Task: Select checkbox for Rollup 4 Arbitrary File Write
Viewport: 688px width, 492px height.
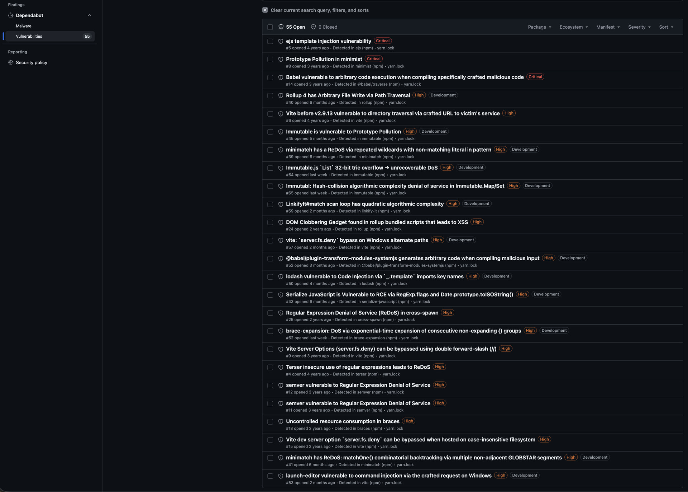Action: tap(270, 96)
